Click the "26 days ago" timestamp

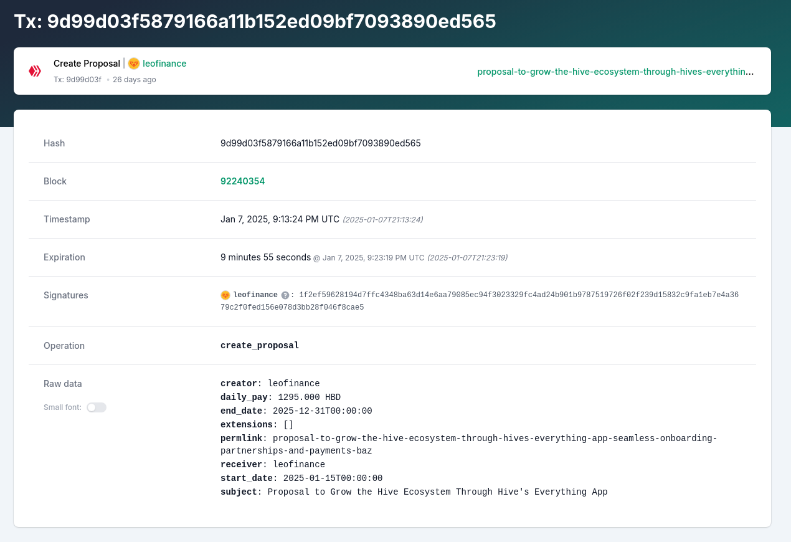coord(135,80)
